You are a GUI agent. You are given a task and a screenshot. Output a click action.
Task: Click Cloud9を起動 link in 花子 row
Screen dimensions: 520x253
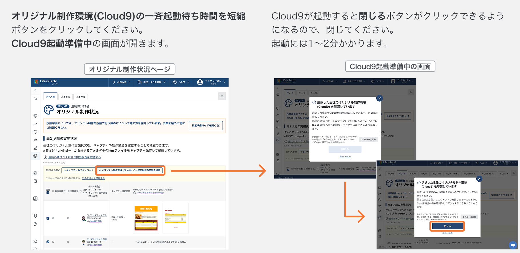pos(95,221)
